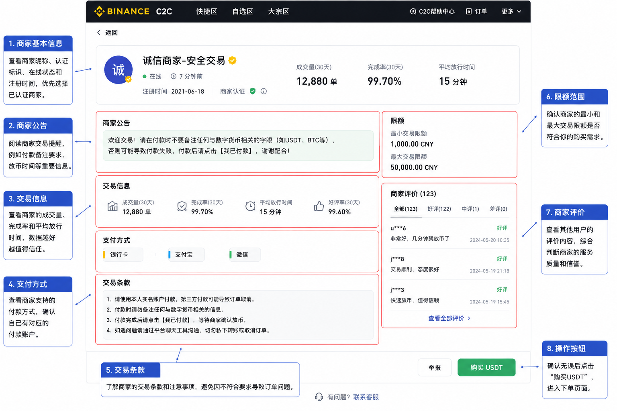
Task: Click the 举报 report button
Action: (435, 367)
